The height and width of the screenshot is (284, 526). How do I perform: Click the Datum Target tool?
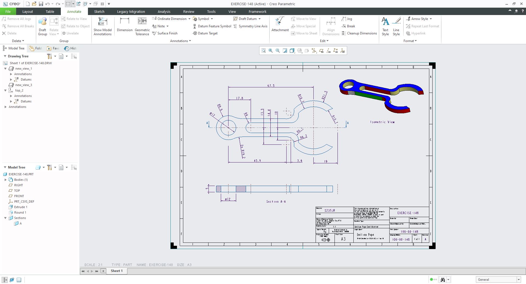(205, 33)
